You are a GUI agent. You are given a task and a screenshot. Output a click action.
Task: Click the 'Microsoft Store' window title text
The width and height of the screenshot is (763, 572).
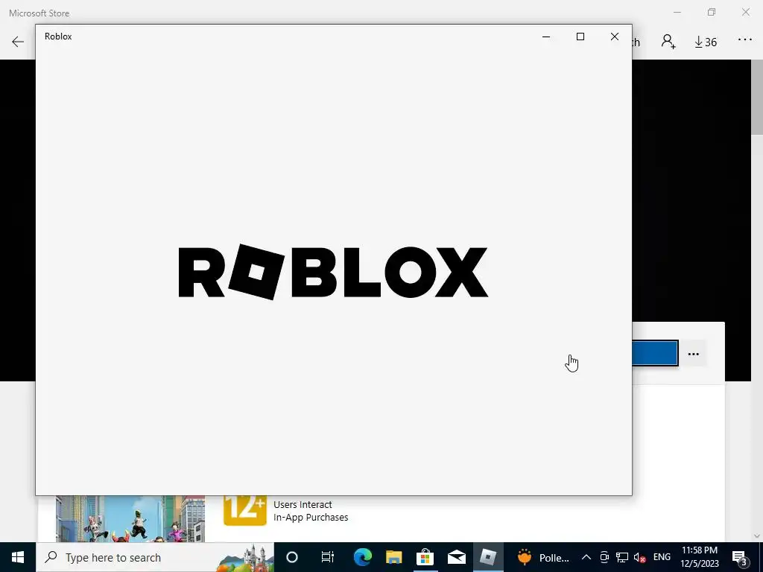[39, 13]
